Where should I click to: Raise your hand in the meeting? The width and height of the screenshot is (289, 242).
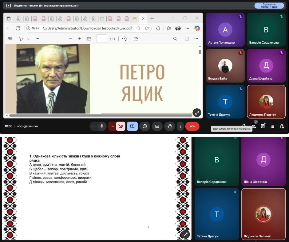(169, 126)
